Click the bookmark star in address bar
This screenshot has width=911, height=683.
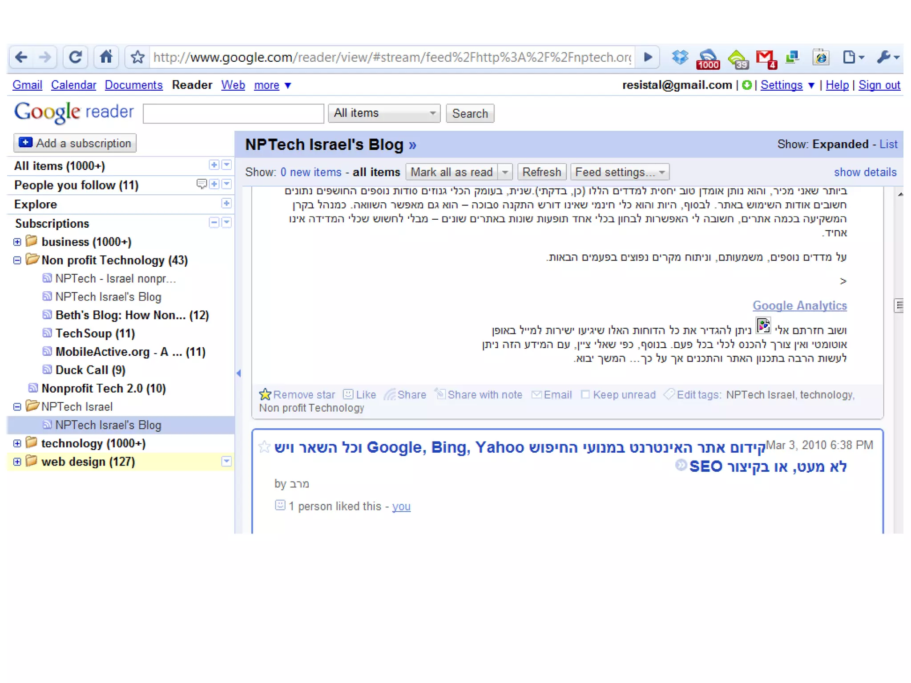137,57
